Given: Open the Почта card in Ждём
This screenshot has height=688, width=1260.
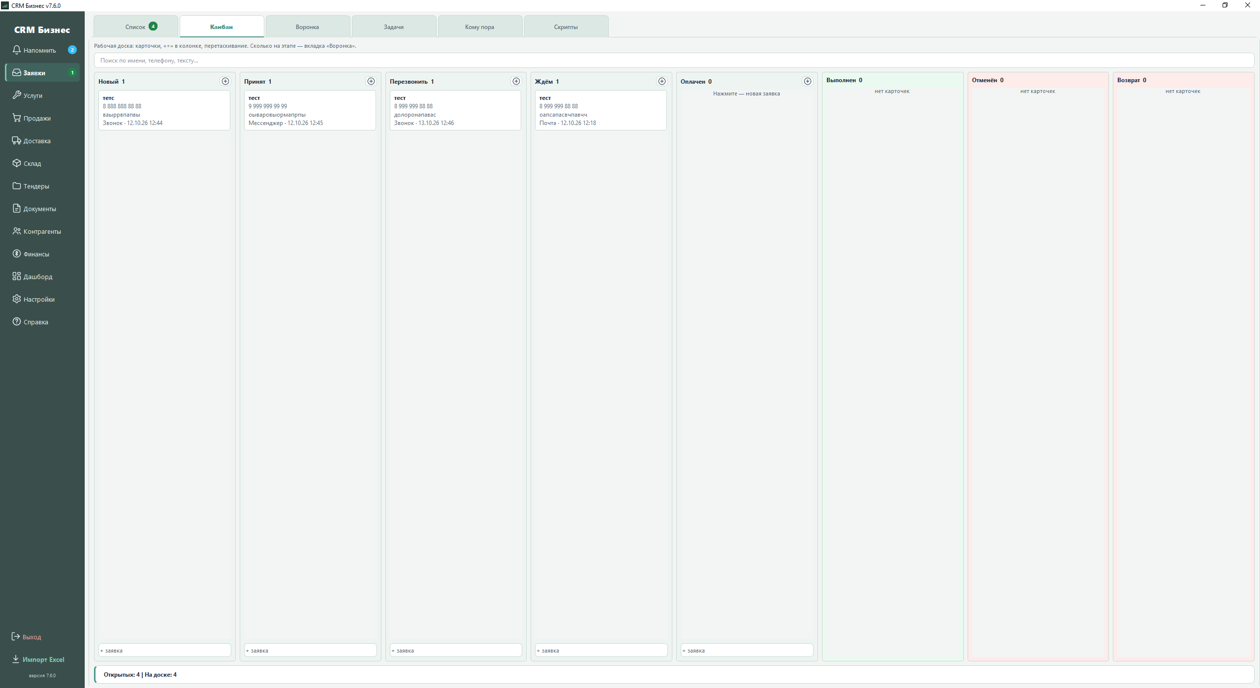Looking at the screenshot, I should click(x=601, y=110).
